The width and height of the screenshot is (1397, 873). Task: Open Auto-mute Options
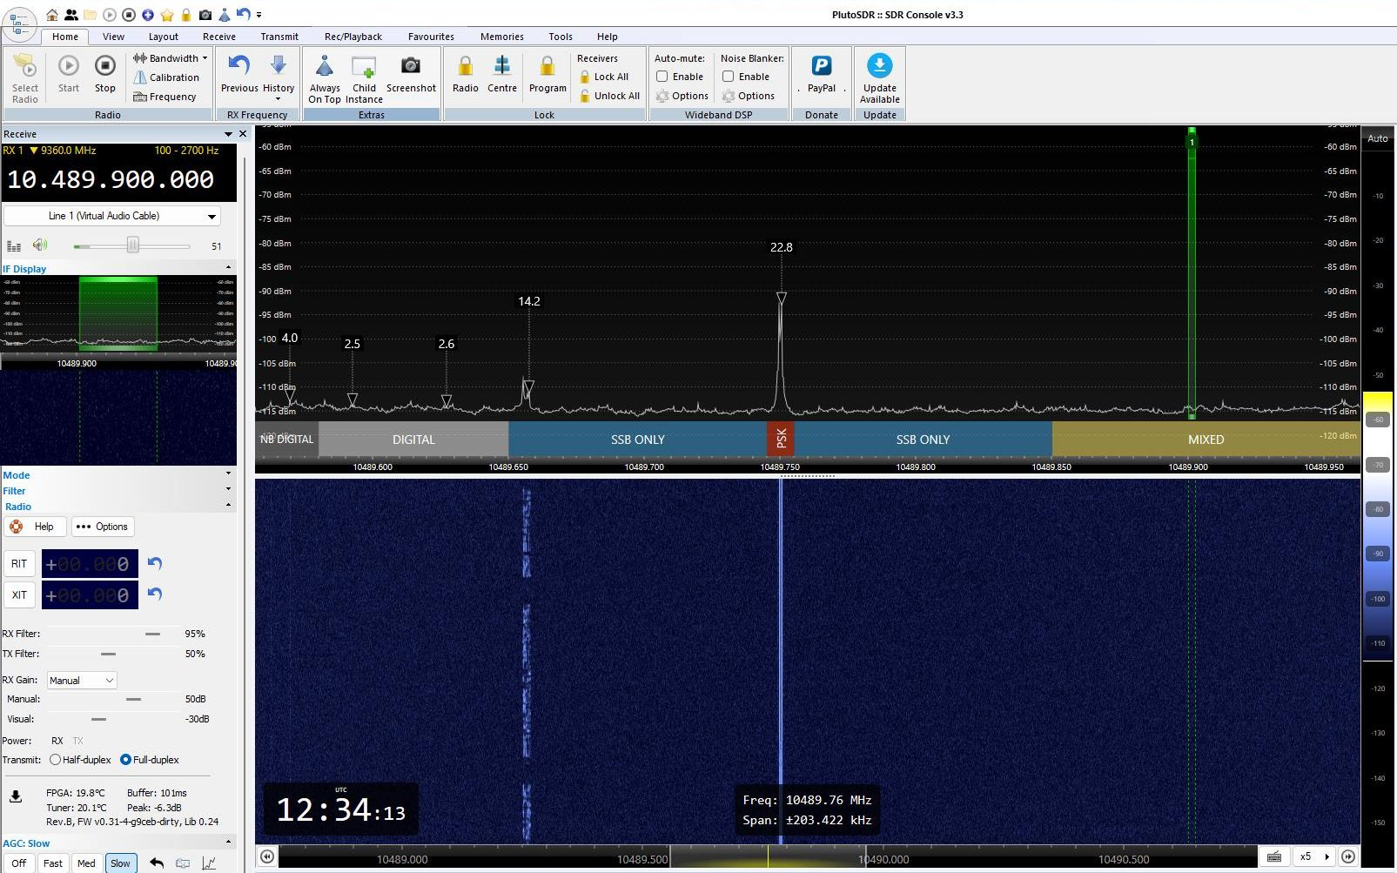click(682, 96)
